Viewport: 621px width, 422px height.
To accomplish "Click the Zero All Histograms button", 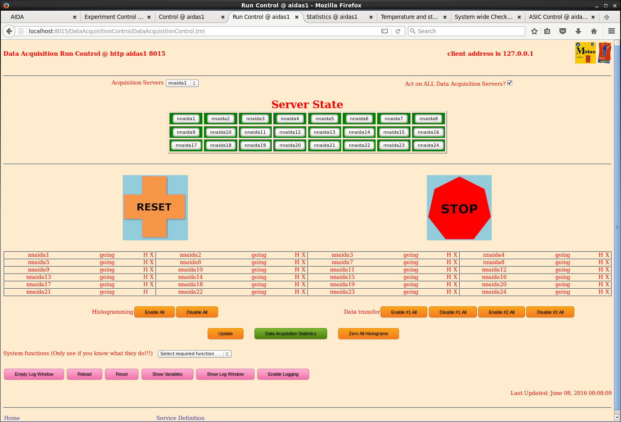I will (x=368, y=333).
